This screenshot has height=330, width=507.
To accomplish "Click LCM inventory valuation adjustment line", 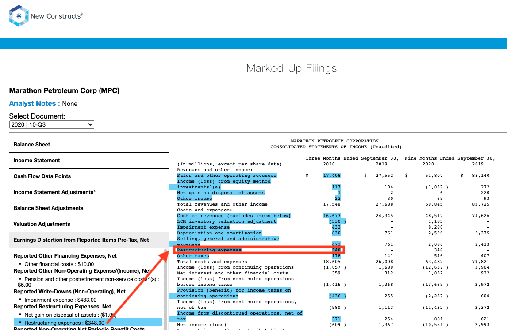I will point(227,221).
